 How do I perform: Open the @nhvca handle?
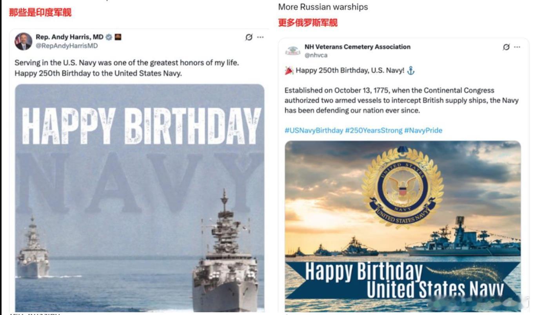[316, 56]
